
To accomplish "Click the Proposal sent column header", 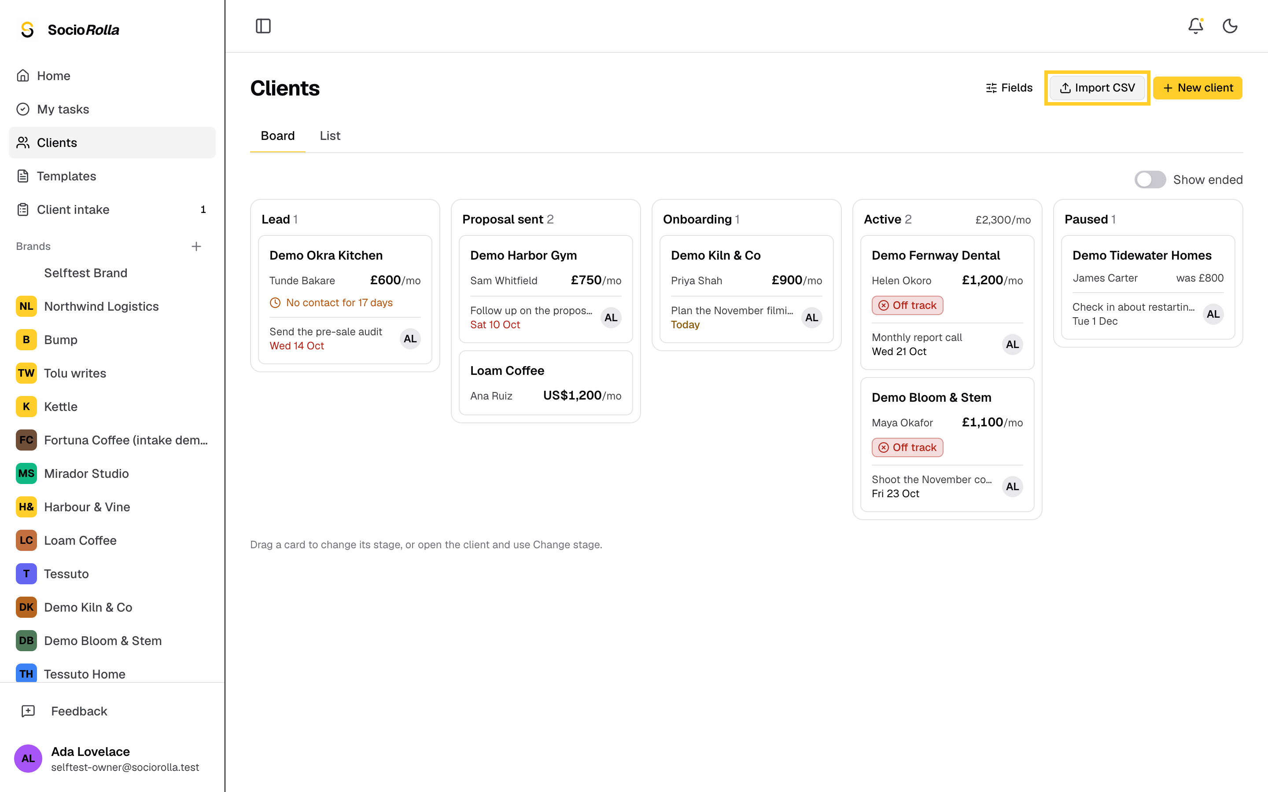I will [x=508, y=219].
